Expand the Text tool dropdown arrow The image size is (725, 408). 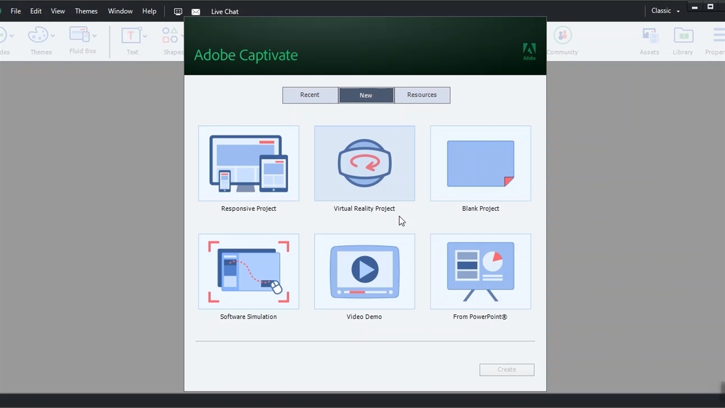coord(145,36)
